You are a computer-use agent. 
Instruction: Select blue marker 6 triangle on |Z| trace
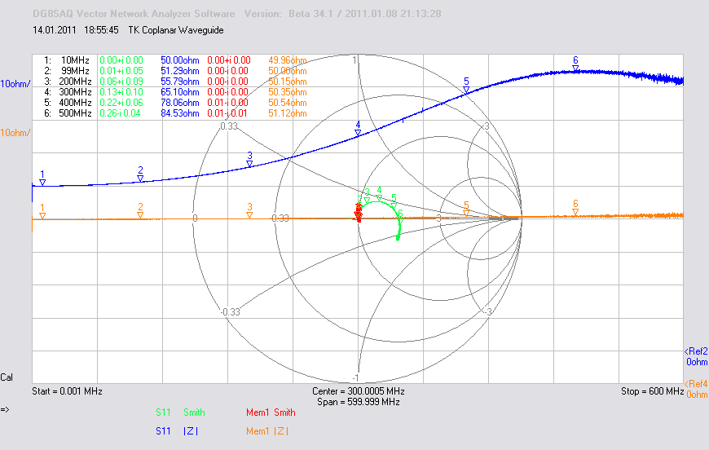pos(575,68)
